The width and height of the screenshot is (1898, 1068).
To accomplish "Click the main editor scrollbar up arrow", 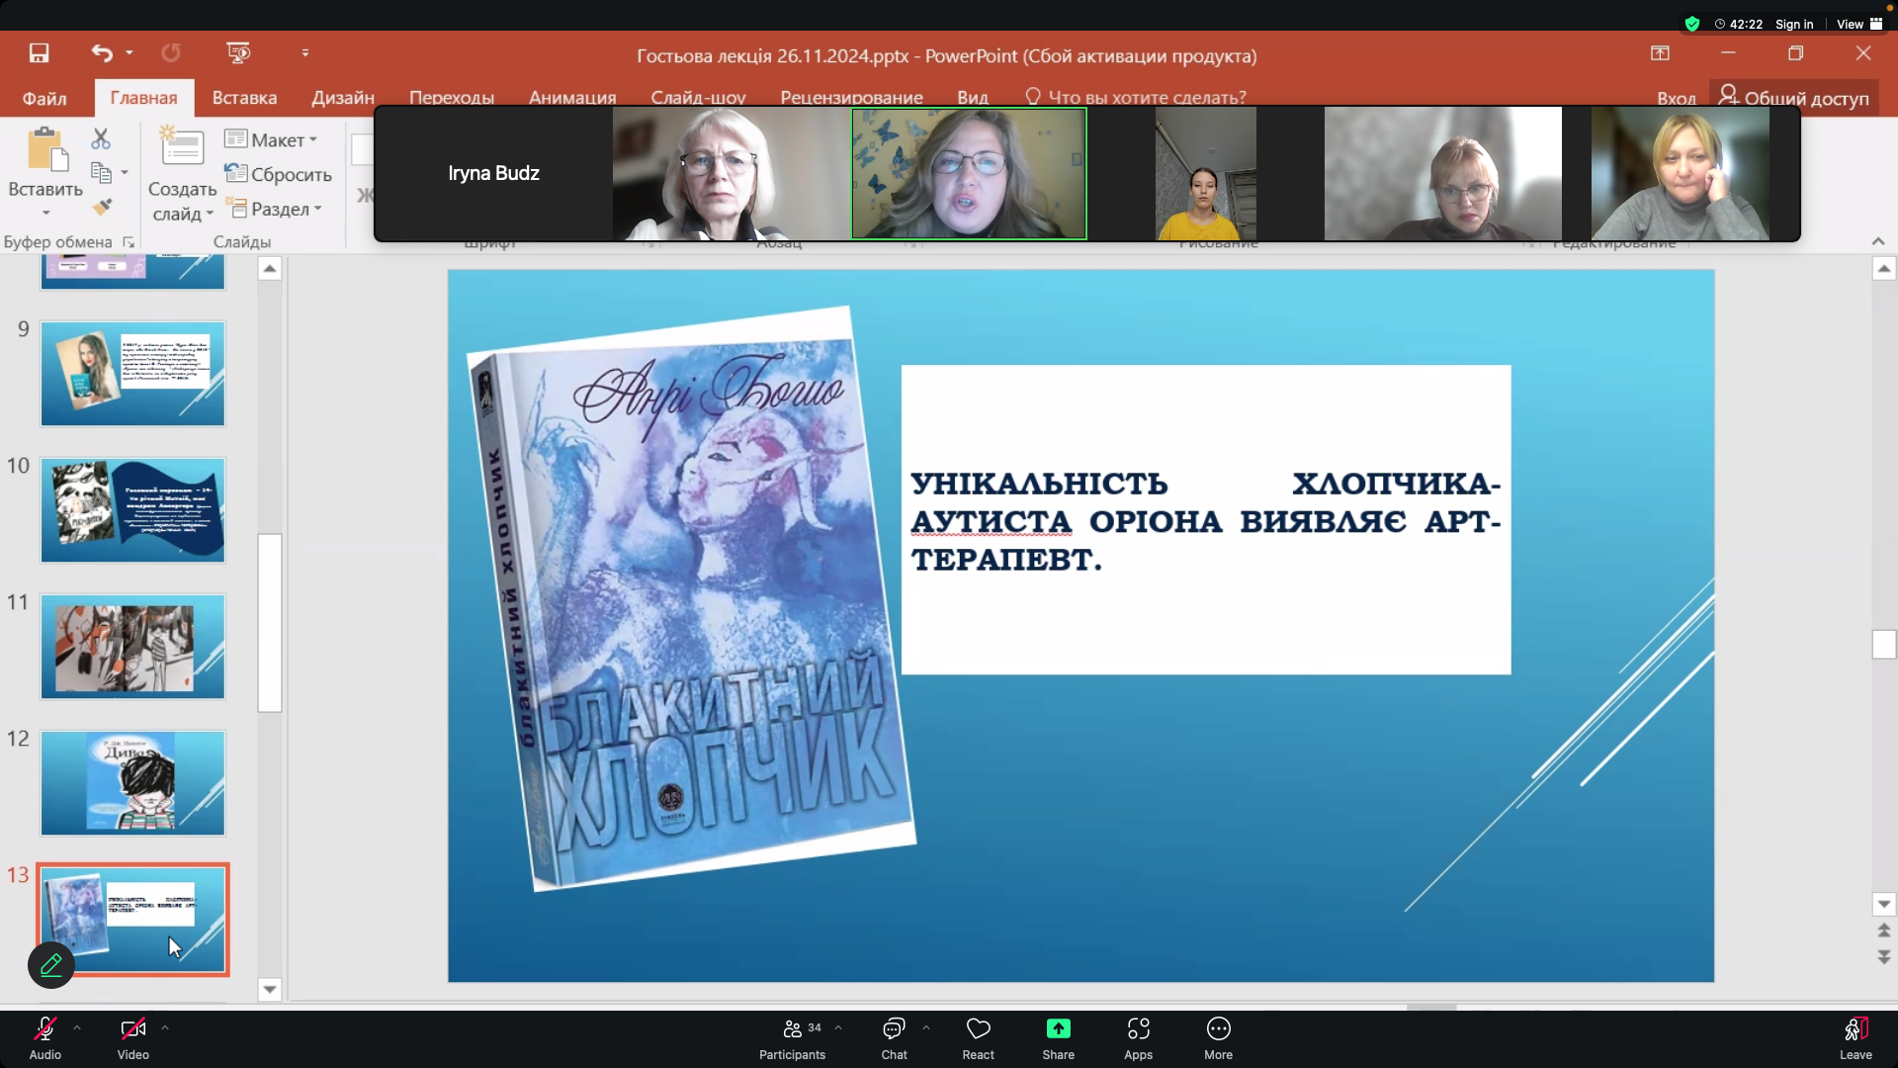I will tap(1884, 269).
